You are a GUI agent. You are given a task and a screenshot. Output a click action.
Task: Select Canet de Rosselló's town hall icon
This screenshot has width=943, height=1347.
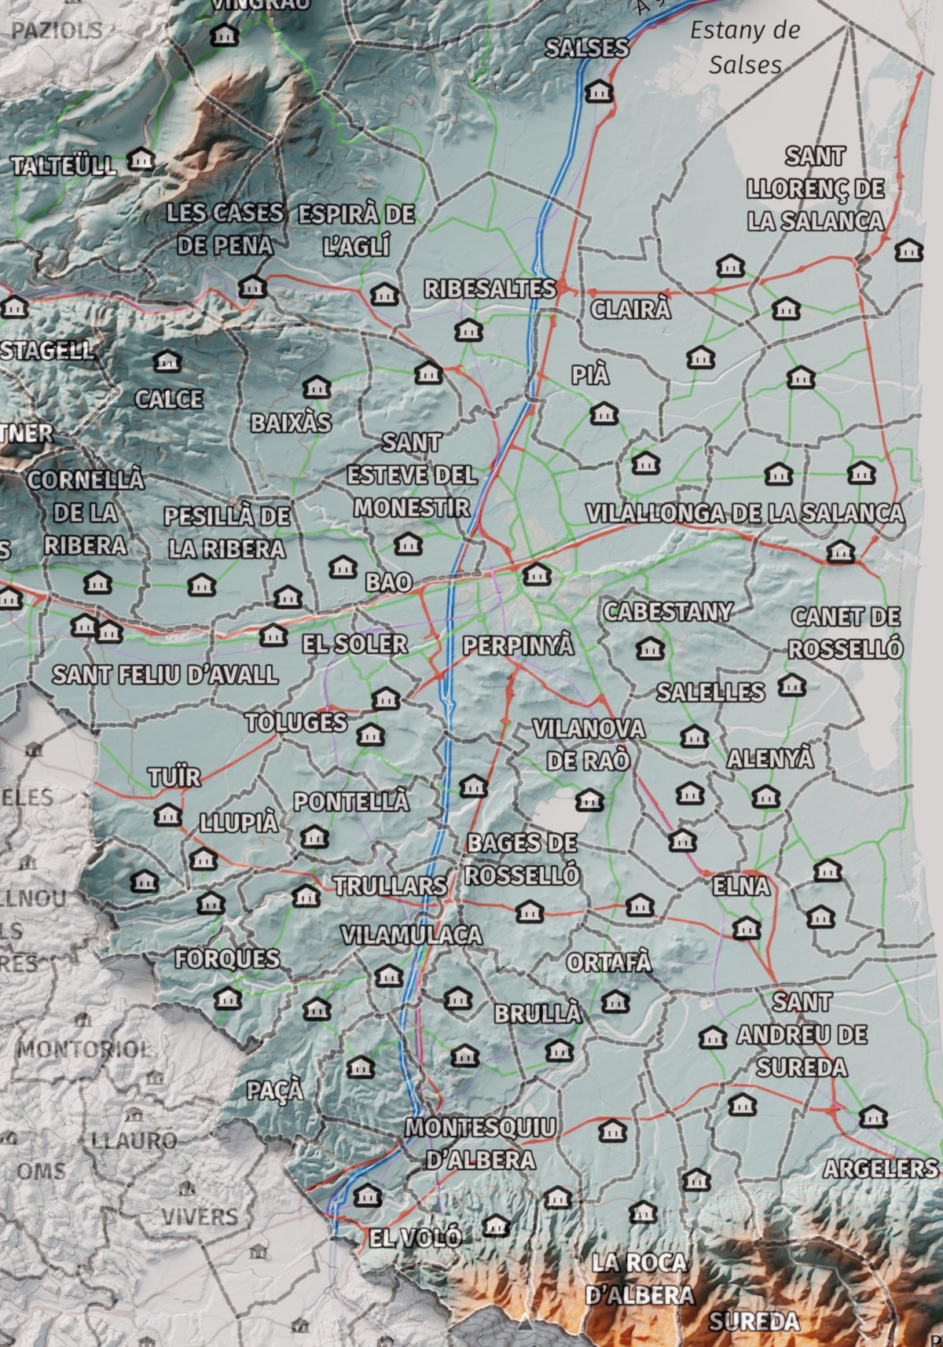point(792,685)
